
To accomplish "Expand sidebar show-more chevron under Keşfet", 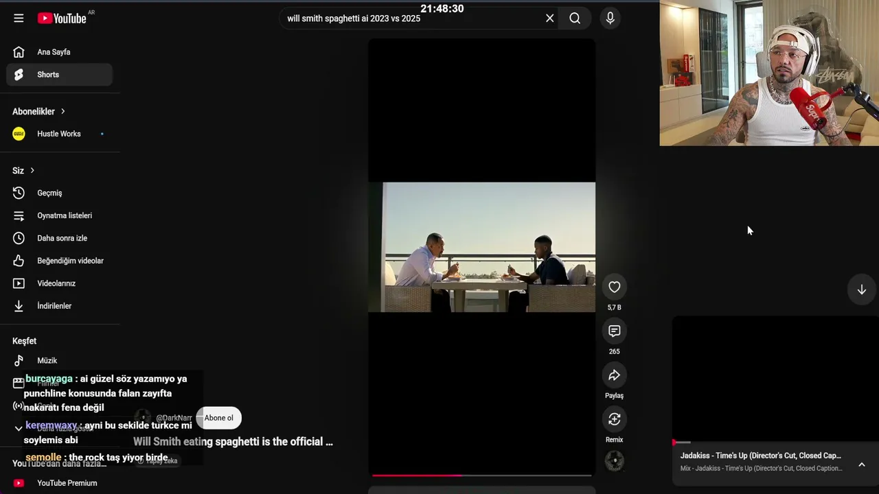I will tap(19, 428).
